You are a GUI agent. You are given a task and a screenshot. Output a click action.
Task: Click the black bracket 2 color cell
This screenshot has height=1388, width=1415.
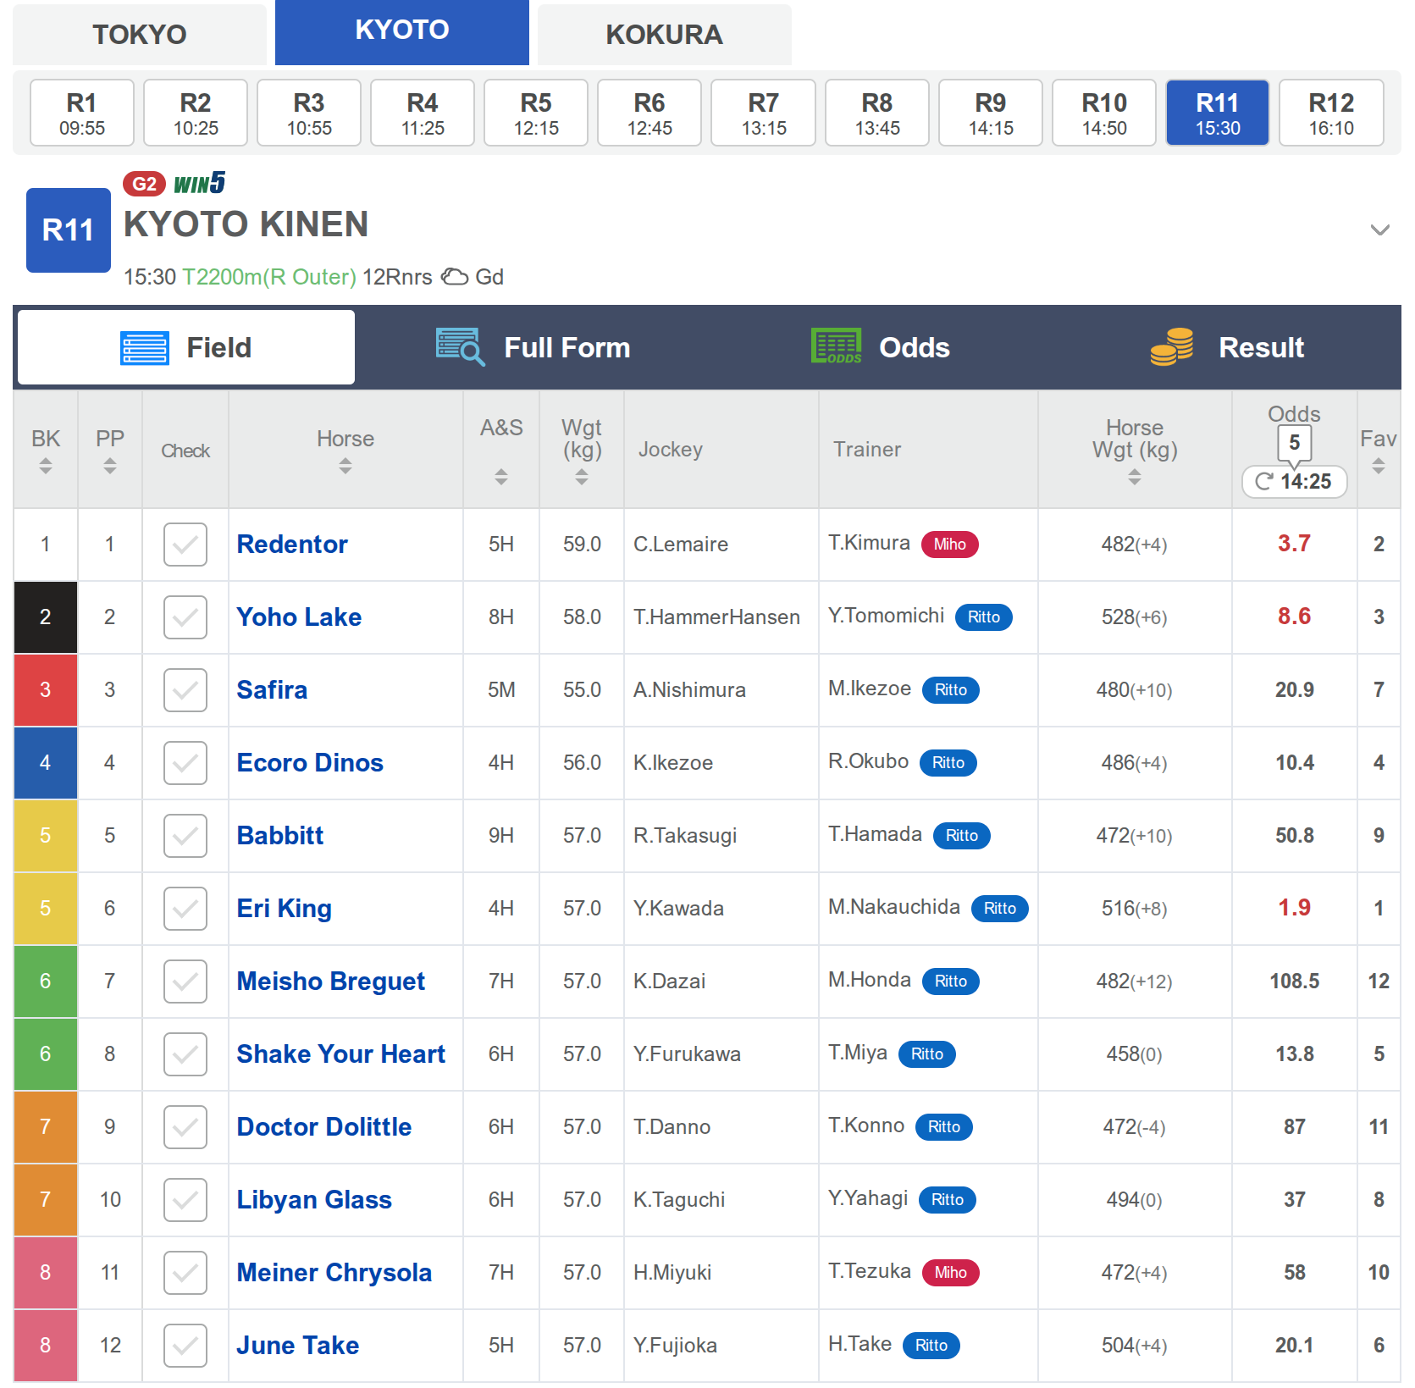[46, 617]
